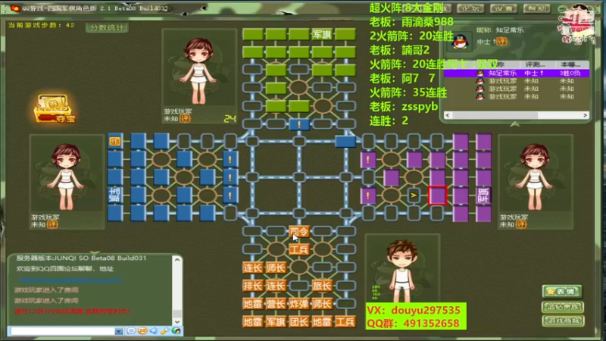Image resolution: width=606 pixels, height=341 pixels.
Task: Click the top purple exclamation piece
Action: coord(368,159)
